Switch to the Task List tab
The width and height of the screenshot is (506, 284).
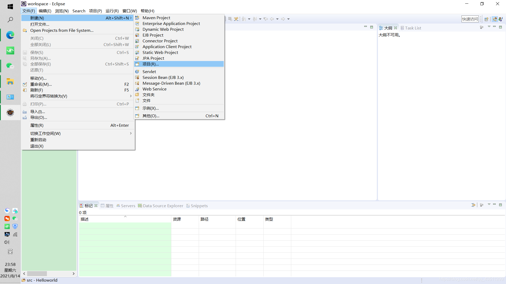coord(411,28)
